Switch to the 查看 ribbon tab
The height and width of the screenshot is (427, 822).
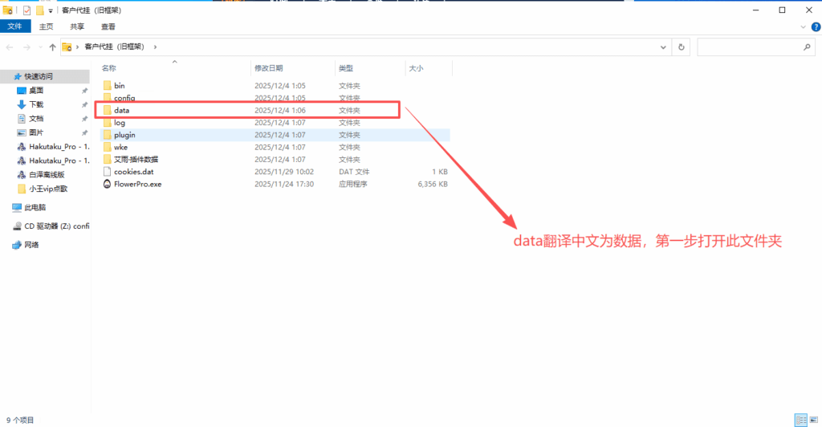click(x=108, y=26)
